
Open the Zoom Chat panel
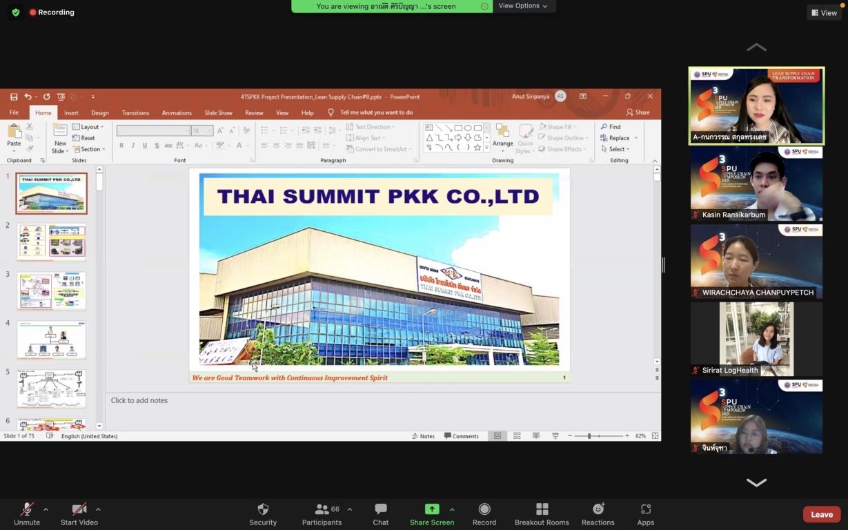coord(381,514)
